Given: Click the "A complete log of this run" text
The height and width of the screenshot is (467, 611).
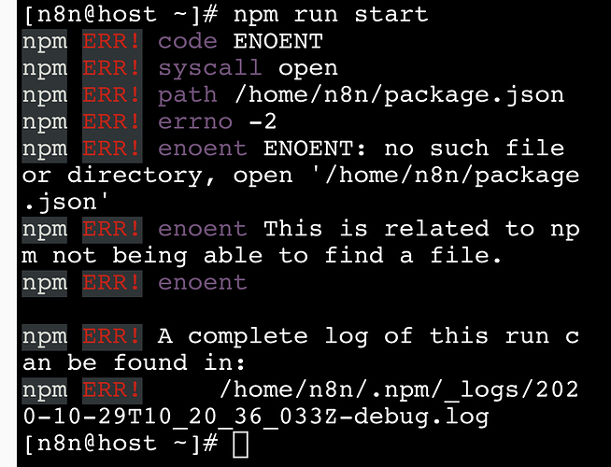Looking at the screenshot, I should click(350, 335).
